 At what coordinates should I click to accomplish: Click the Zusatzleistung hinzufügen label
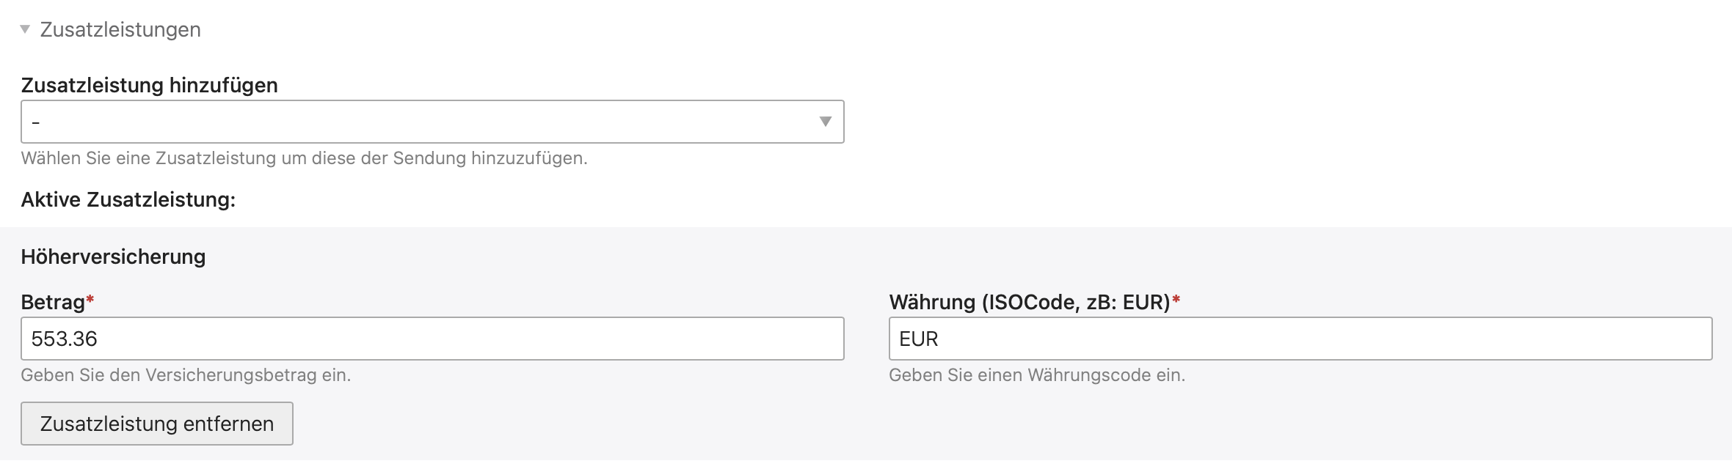(150, 86)
